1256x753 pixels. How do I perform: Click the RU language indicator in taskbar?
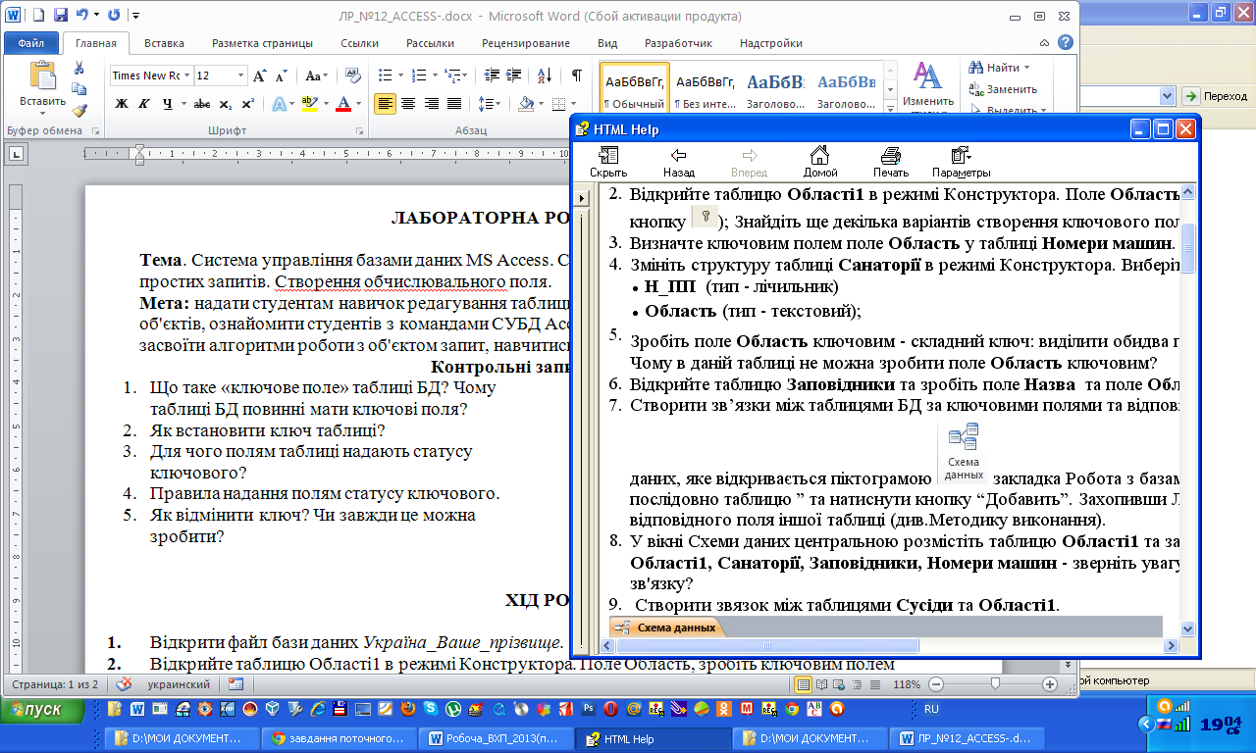[932, 708]
